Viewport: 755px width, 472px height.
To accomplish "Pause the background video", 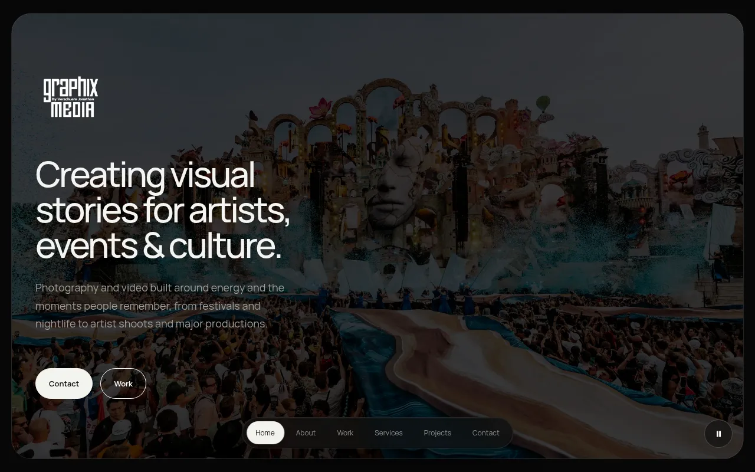I will click(x=718, y=434).
